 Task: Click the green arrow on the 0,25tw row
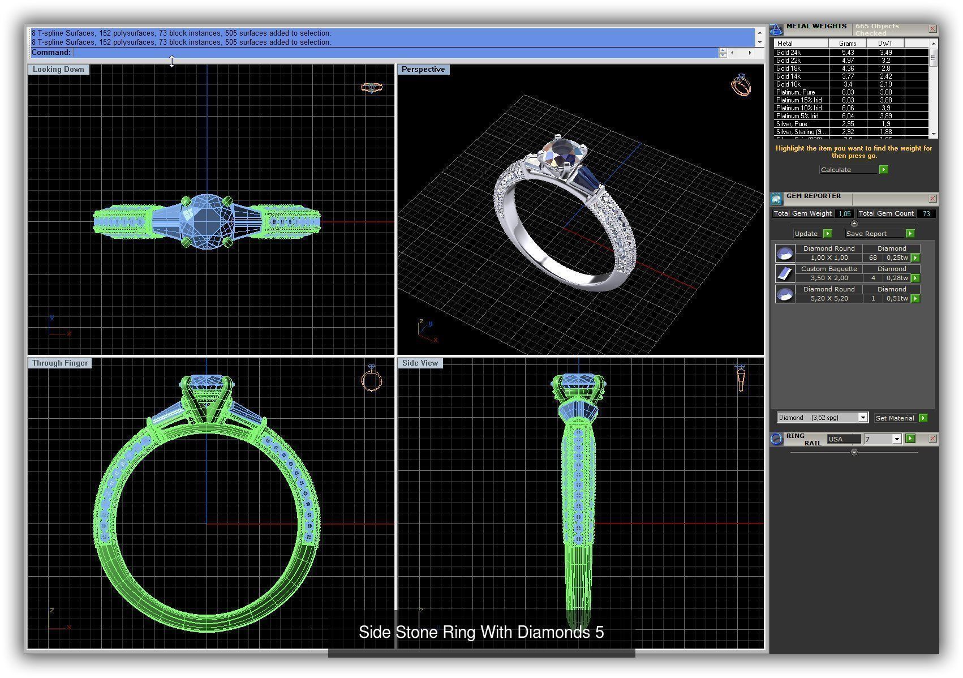tap(915, 258)
